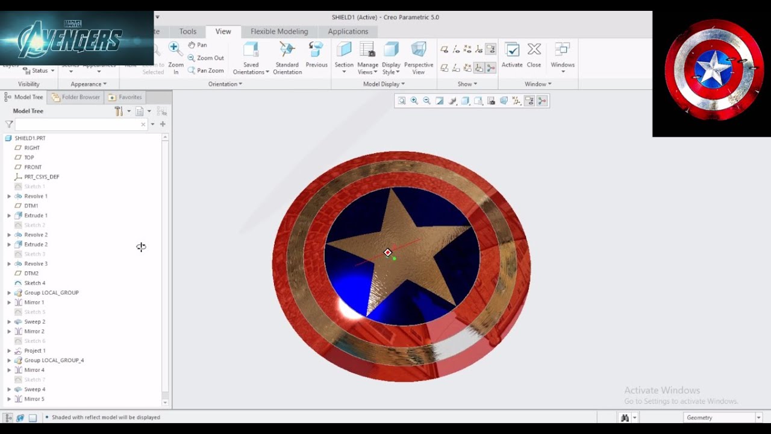Switch to the Tools ribbon tab

187,31
